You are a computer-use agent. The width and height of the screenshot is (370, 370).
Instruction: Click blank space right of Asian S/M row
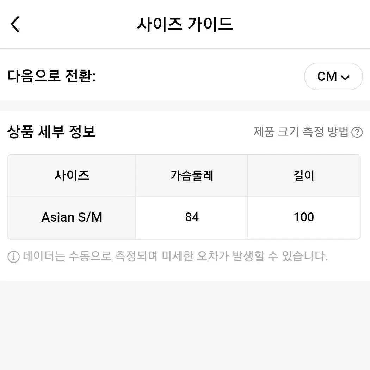[x=365, y=217]
